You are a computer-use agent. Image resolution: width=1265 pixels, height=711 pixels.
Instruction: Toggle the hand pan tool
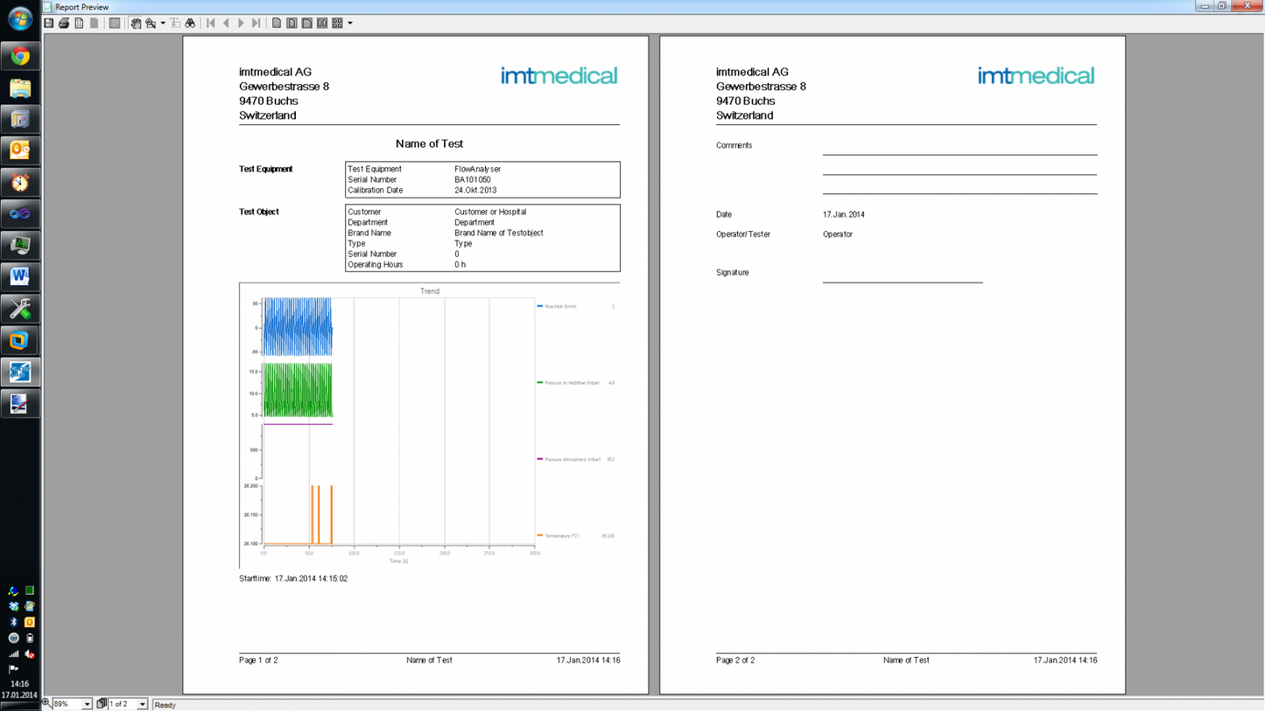[x=136, y=22]
